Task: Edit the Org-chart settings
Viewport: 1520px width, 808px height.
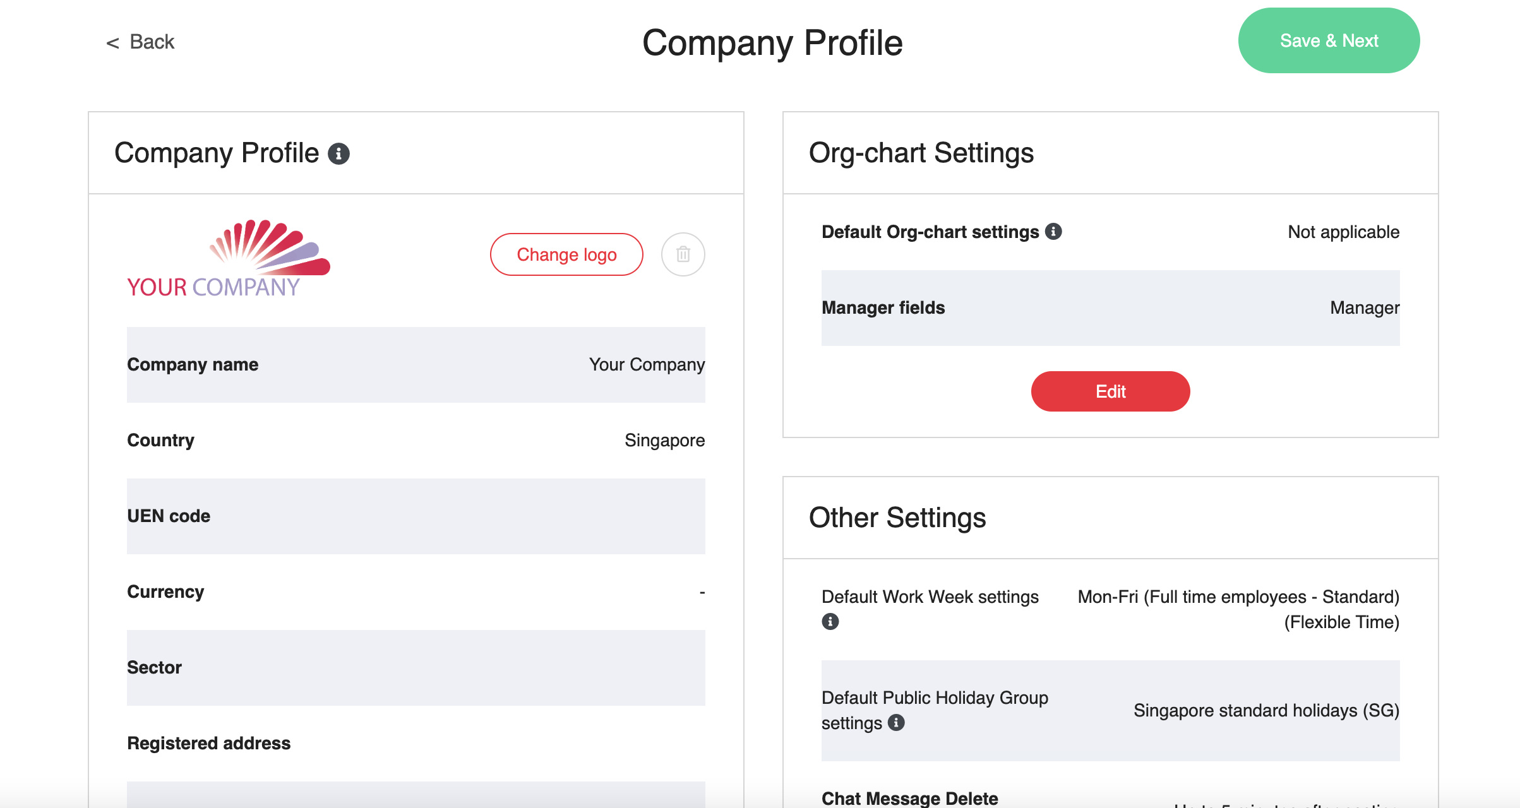Action: (x=1110, y=391)
